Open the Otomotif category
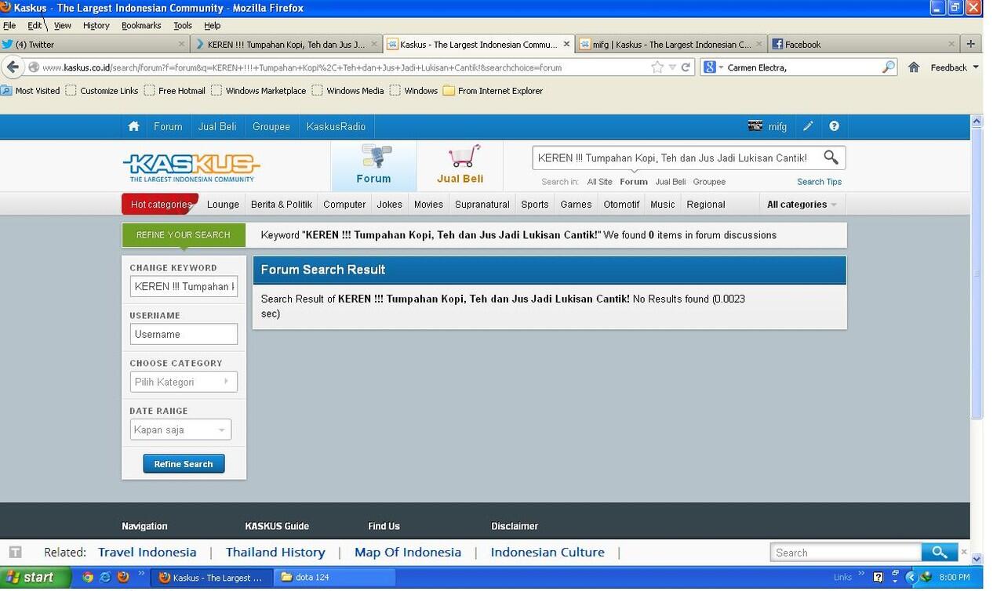The height and width of the screenshot is (591, 1004). (621, 205)
